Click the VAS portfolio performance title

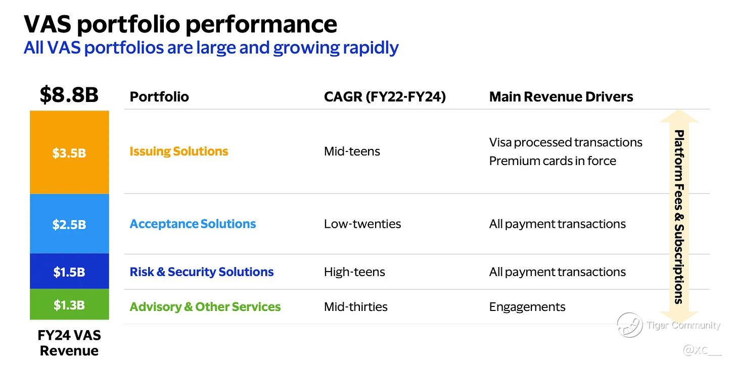[180, 23]
